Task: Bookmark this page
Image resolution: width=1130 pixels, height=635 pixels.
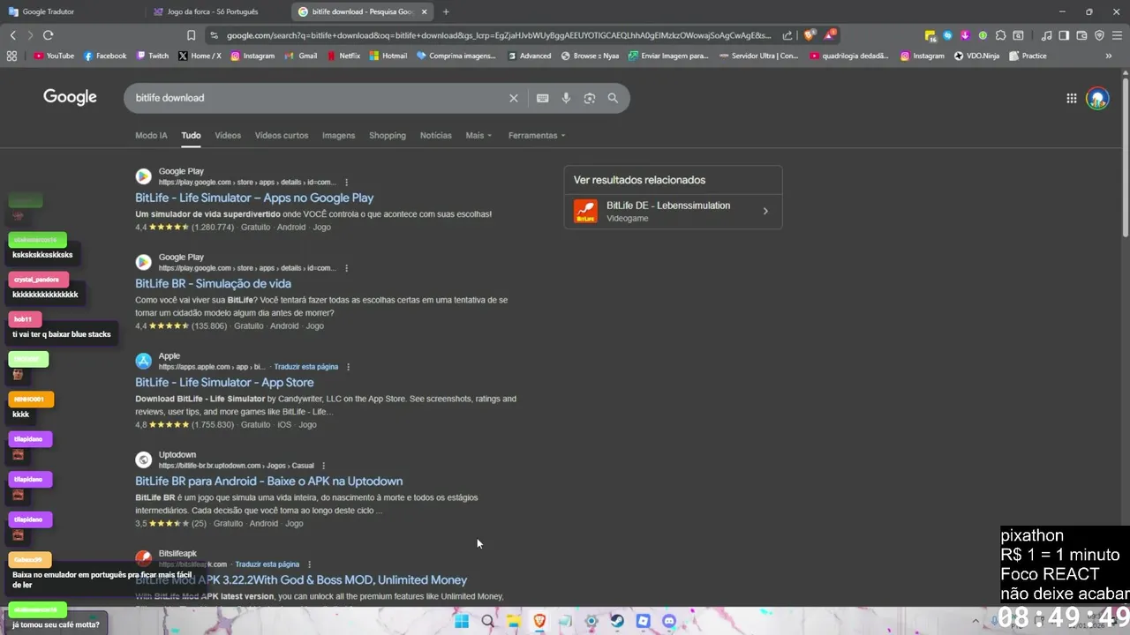Action: (191, 35)
